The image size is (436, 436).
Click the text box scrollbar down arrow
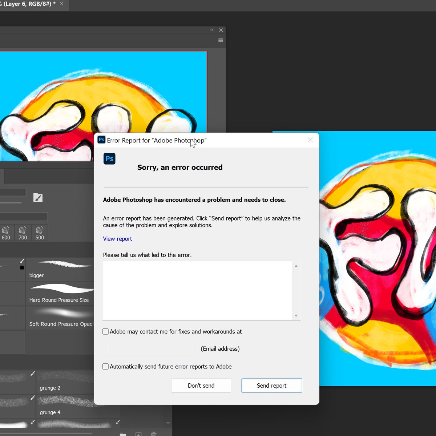pos(296,315)
